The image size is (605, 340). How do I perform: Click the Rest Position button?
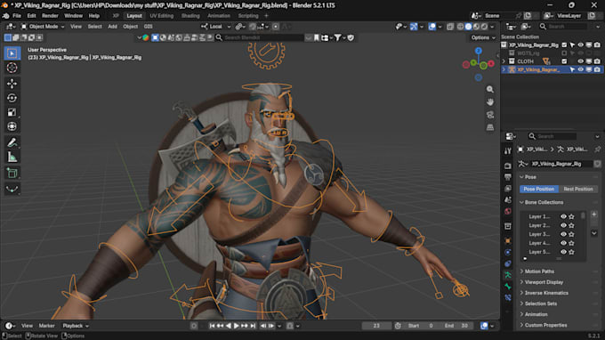pyautogui.click(x=578, y=189)
